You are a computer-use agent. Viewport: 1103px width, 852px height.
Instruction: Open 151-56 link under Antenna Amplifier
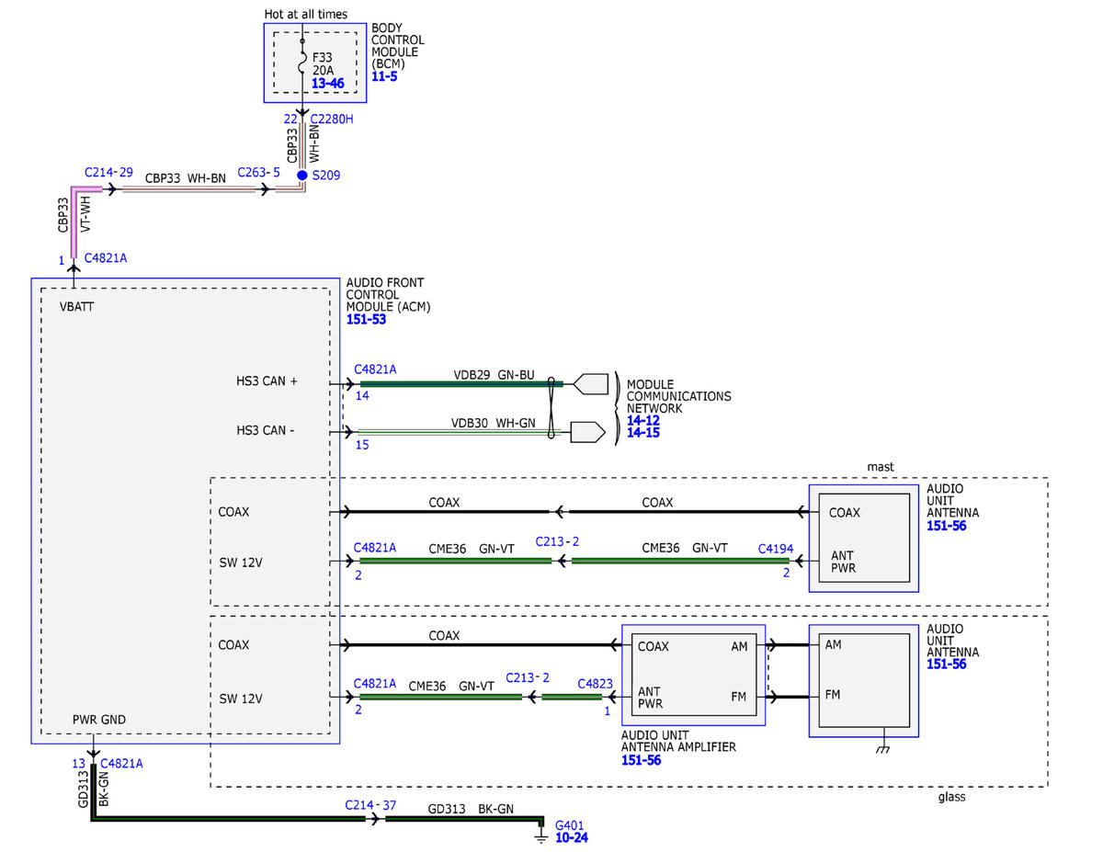(x=642, y=760)
